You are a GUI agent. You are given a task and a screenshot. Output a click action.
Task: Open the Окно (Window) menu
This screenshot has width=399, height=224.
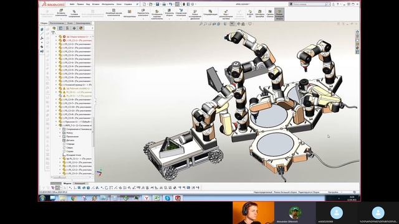(119, 4)
